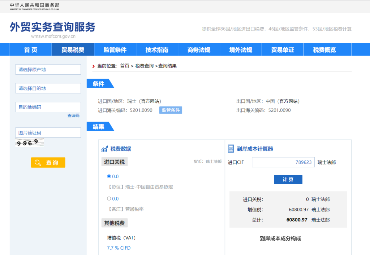Click the blue 监管条件 button beside import code
The image size is (370, 255).
171,110
